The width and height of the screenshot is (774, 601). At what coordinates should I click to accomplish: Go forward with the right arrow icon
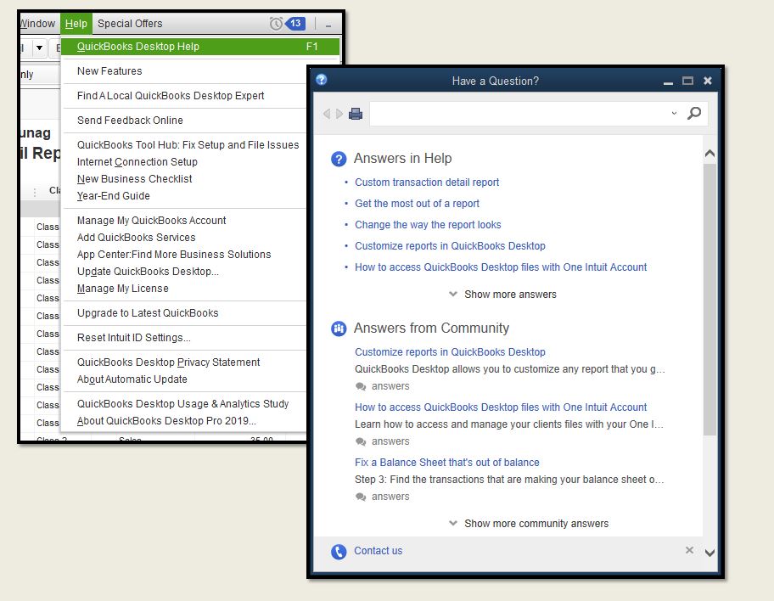(339, 114)
